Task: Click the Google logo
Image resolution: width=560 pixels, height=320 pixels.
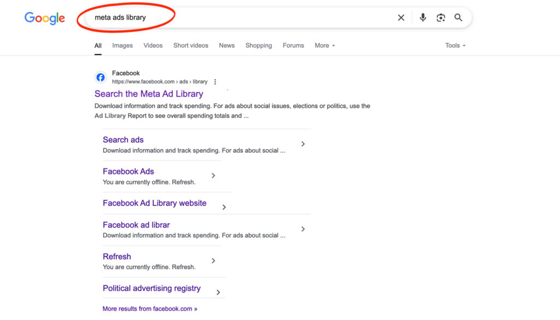Action: coord(45,18)
